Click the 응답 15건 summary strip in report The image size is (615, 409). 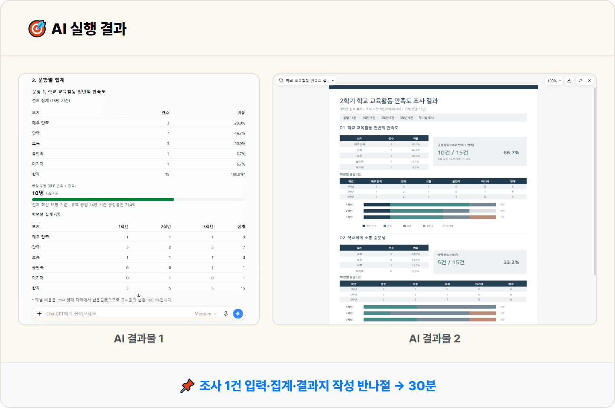[433, 118]
